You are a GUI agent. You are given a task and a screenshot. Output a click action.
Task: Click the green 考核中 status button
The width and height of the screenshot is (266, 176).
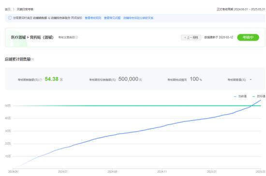coord(248,37)
